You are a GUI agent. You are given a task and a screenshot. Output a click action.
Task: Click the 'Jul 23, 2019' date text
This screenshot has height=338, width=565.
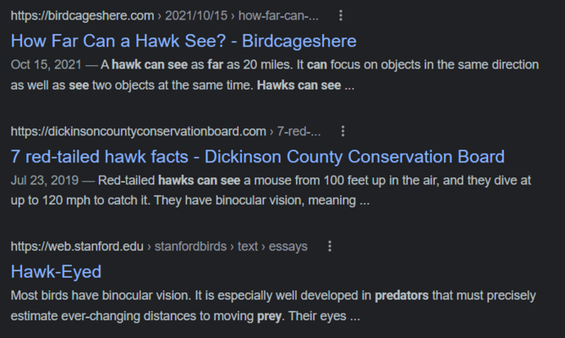pos(44,180)
